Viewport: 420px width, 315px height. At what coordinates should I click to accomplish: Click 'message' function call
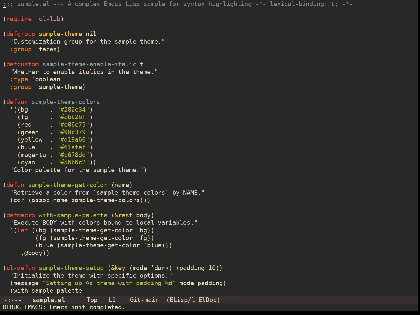[26, 283]
